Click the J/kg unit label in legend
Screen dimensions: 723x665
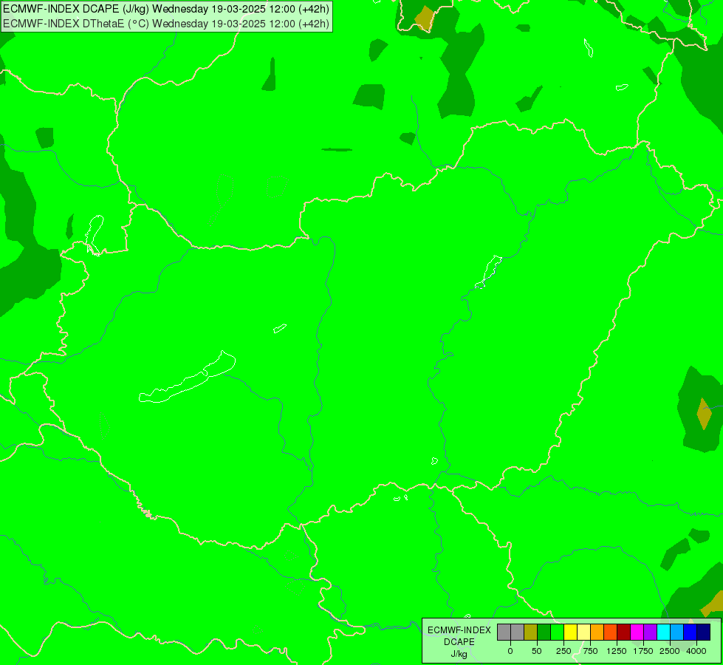(459, 654)
